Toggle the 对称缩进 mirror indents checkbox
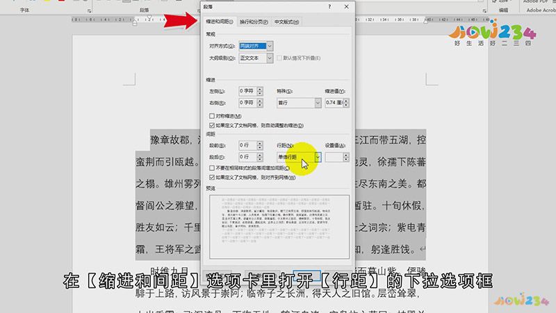Viewport: 556px width, 313px height. [212, 116]
